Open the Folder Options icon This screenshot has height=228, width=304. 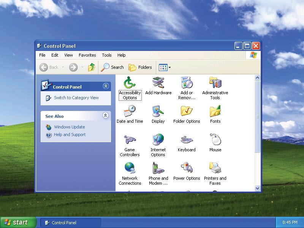pyautogui.click(x=187, y=111)
